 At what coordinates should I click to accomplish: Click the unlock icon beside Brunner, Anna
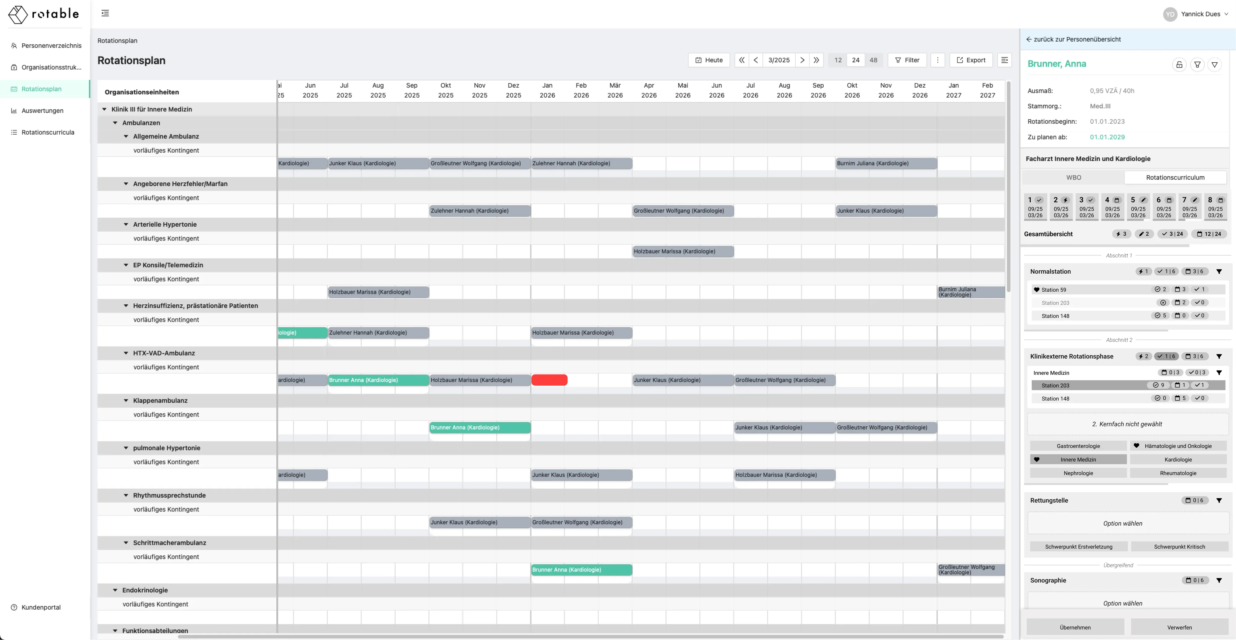click(x=1179, y=64)
